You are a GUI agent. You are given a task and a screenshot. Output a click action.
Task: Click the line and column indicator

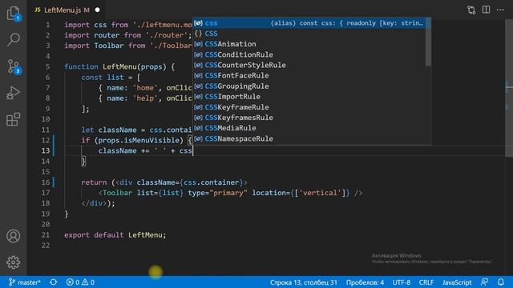(x=303, y=282)
